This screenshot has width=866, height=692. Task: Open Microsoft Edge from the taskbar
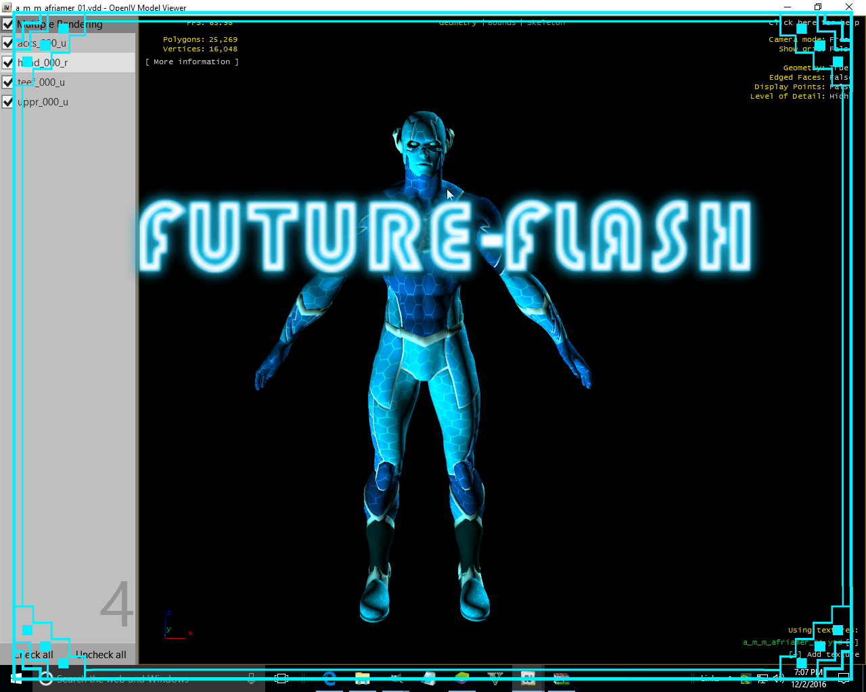click(329, 678)
